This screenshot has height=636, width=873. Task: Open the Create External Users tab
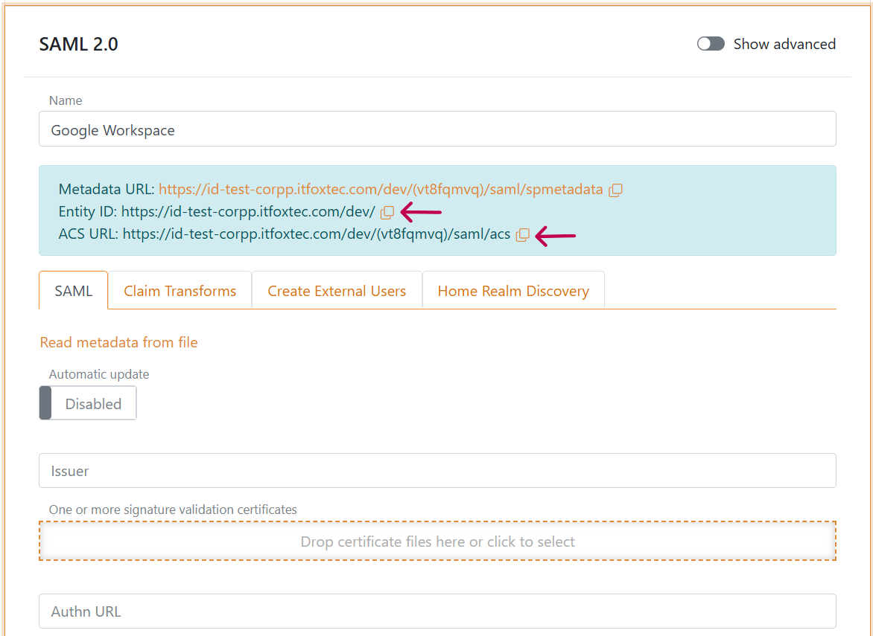[x=337, y=290]
